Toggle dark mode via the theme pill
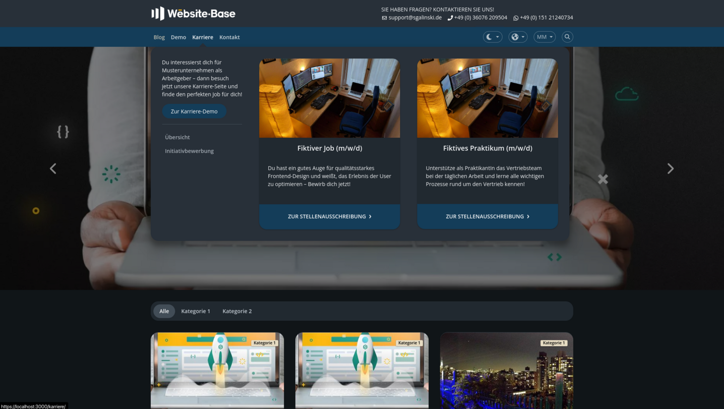724x409 pixels. pyautogui.click(x=493, y=36)
